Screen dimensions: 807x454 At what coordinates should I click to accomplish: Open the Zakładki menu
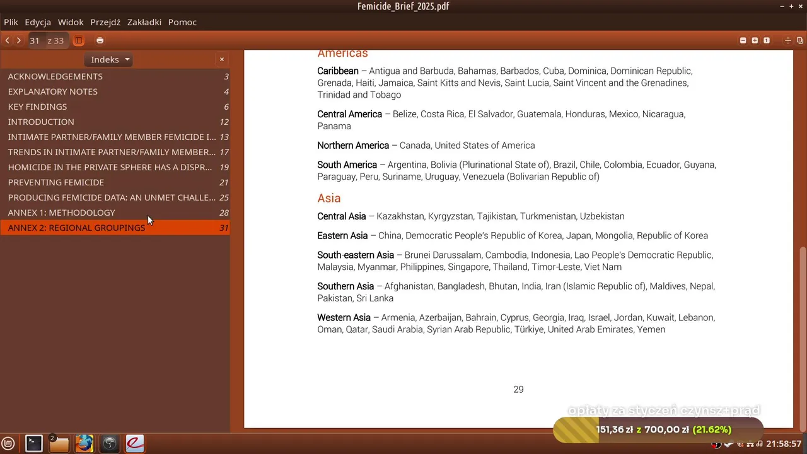click(x=144, y=22)
